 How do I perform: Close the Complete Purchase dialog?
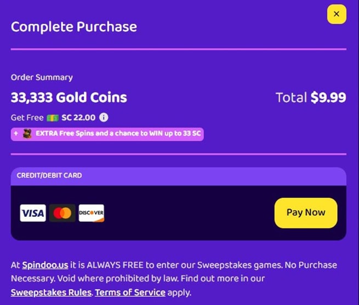[x=336, y=14]
